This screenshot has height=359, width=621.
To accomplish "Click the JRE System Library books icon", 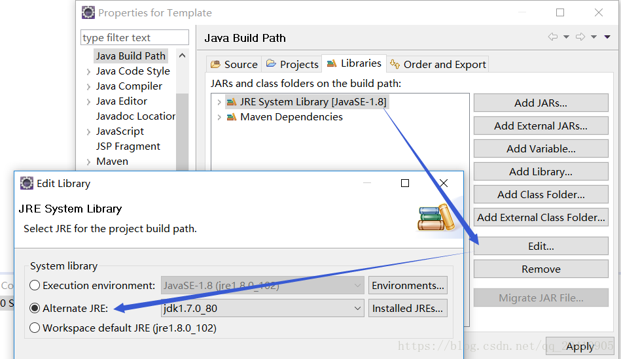I will point(232,102).
